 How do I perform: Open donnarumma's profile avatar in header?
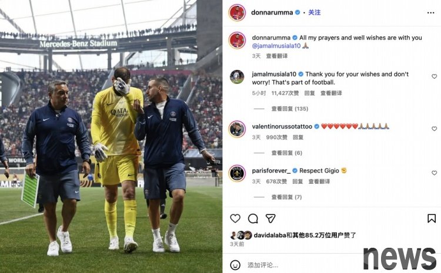[x=237, y=13]
